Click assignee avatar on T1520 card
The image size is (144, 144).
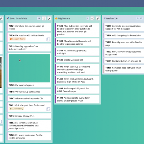tap(48, 39)
